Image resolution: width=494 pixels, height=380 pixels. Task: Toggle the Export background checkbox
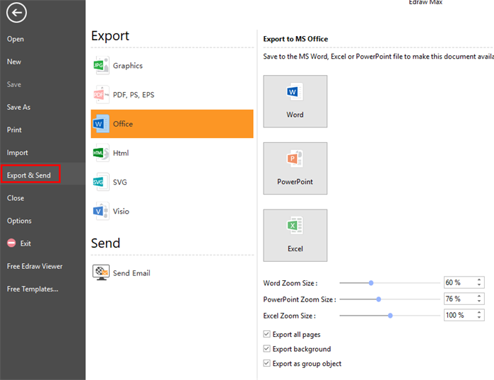point(267,349)
